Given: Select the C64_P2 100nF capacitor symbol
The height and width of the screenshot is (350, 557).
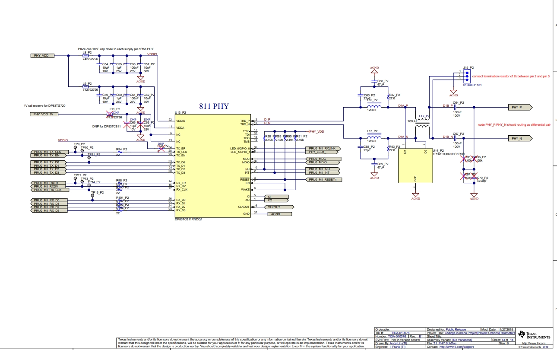Looking at the screenshot, I should coord(456,107).
